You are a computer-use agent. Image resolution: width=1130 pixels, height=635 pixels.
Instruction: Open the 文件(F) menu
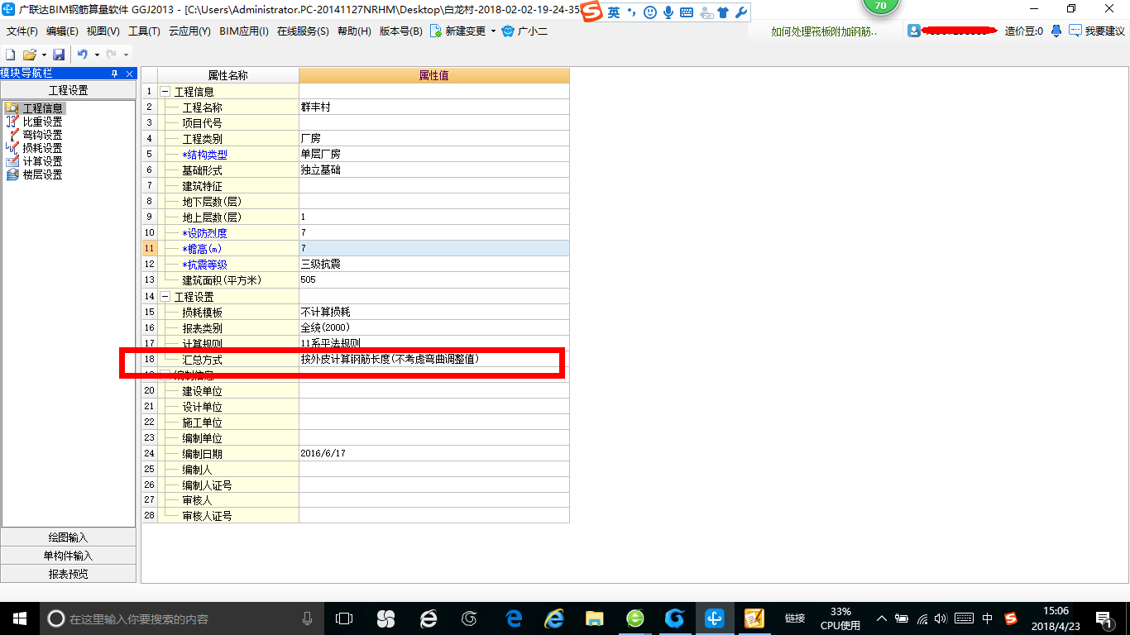pyautogui.click(x=22, y=31)
